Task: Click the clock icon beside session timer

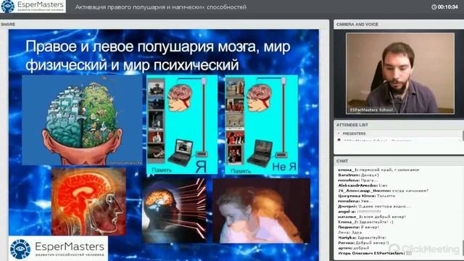Action: [x=434, y=7]
